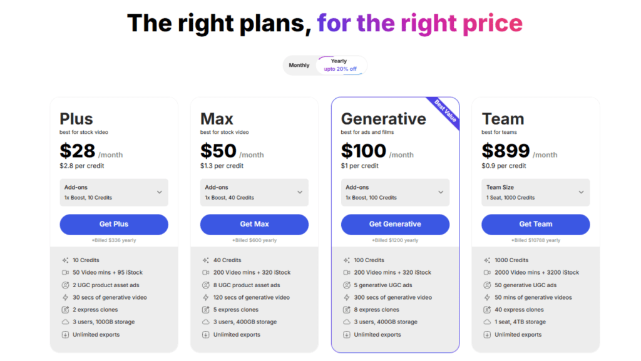Switch billing to Monthly
641x361 pixels.
pyautogui.click(x=299, y=65)
